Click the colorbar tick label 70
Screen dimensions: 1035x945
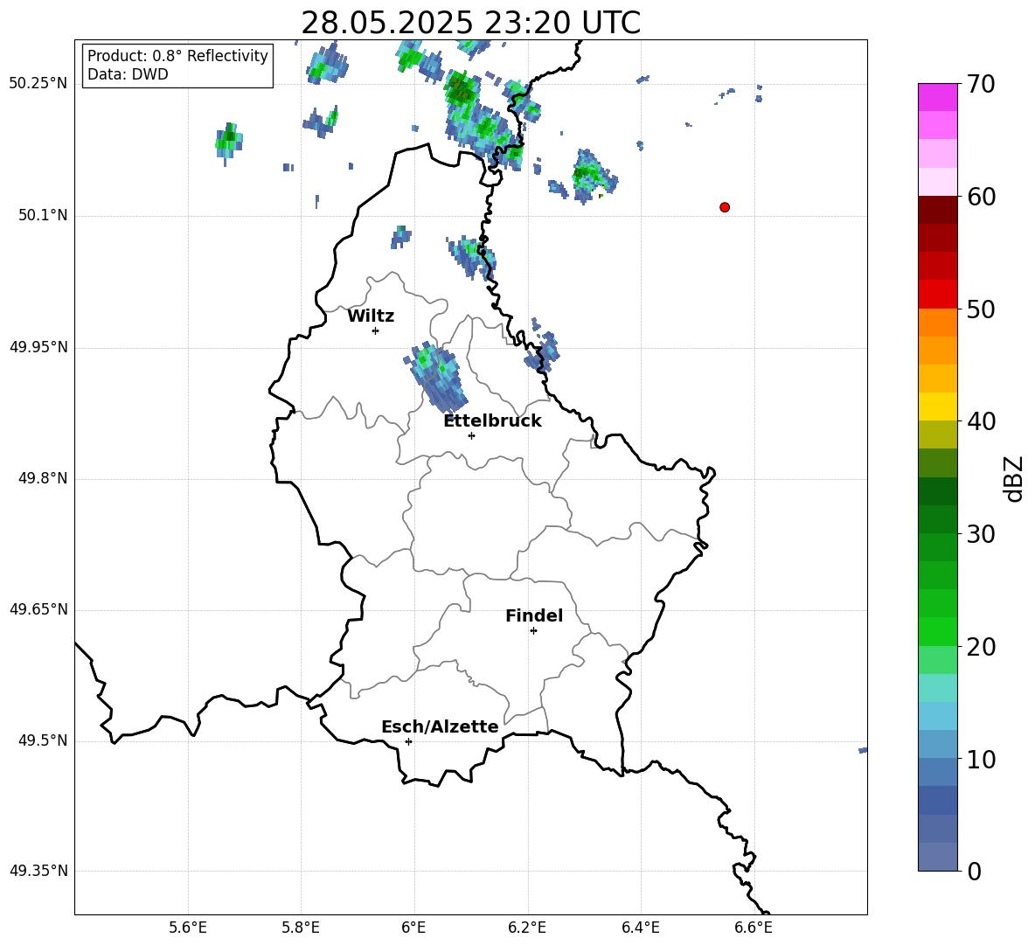pyautogui.click(x=982, y=84)
